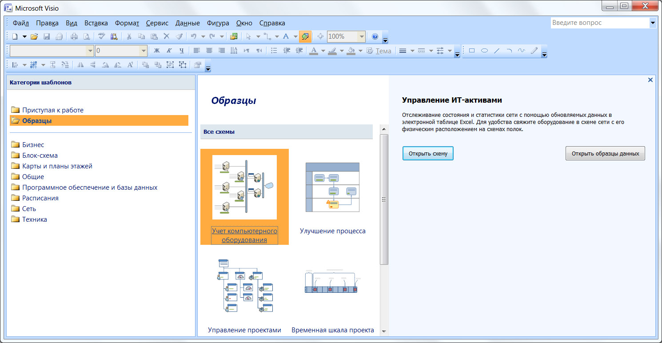The height and width of the screenshot is (343, 662).
Task: Expand the font name combo box
Action: tap(90, 51)
